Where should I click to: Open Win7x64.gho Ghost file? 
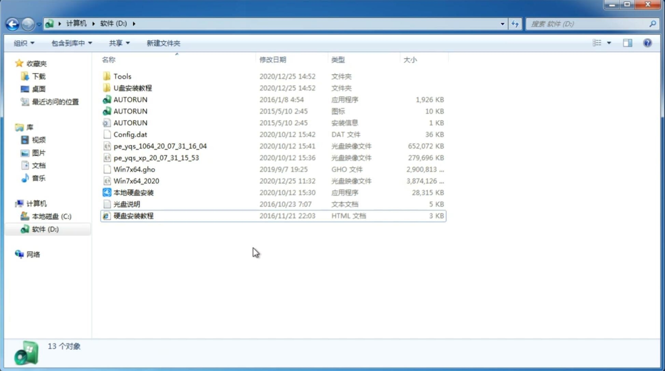134,169
